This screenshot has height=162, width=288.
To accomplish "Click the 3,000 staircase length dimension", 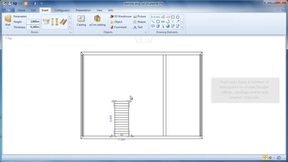I will coord(111,119).
